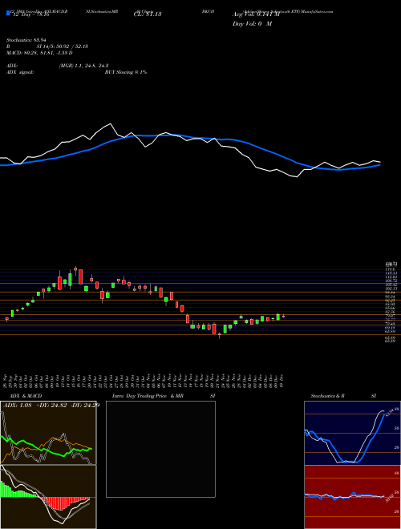Select the 'BUY Slowing @ 1%' signal text
The width and height of the screenshot is (401, 529).
pos(126,72)
